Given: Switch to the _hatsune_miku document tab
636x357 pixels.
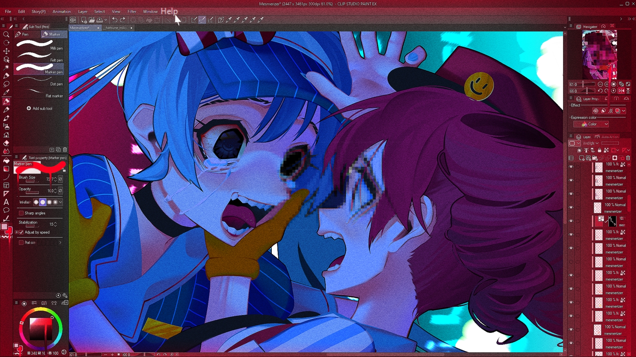Looking at the screenshot, I should point(116,28).
